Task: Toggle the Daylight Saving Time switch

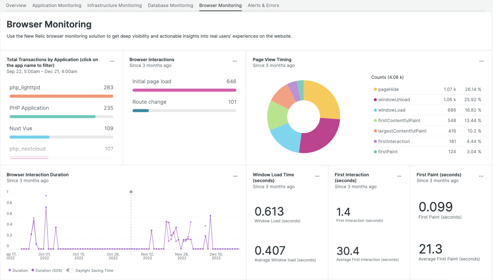Action: [70, 271]
